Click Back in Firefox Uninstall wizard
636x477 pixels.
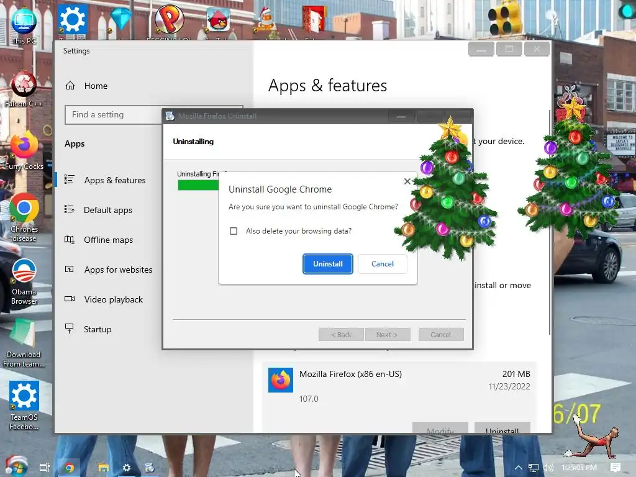pyautogui.click(x=341, y=335)
